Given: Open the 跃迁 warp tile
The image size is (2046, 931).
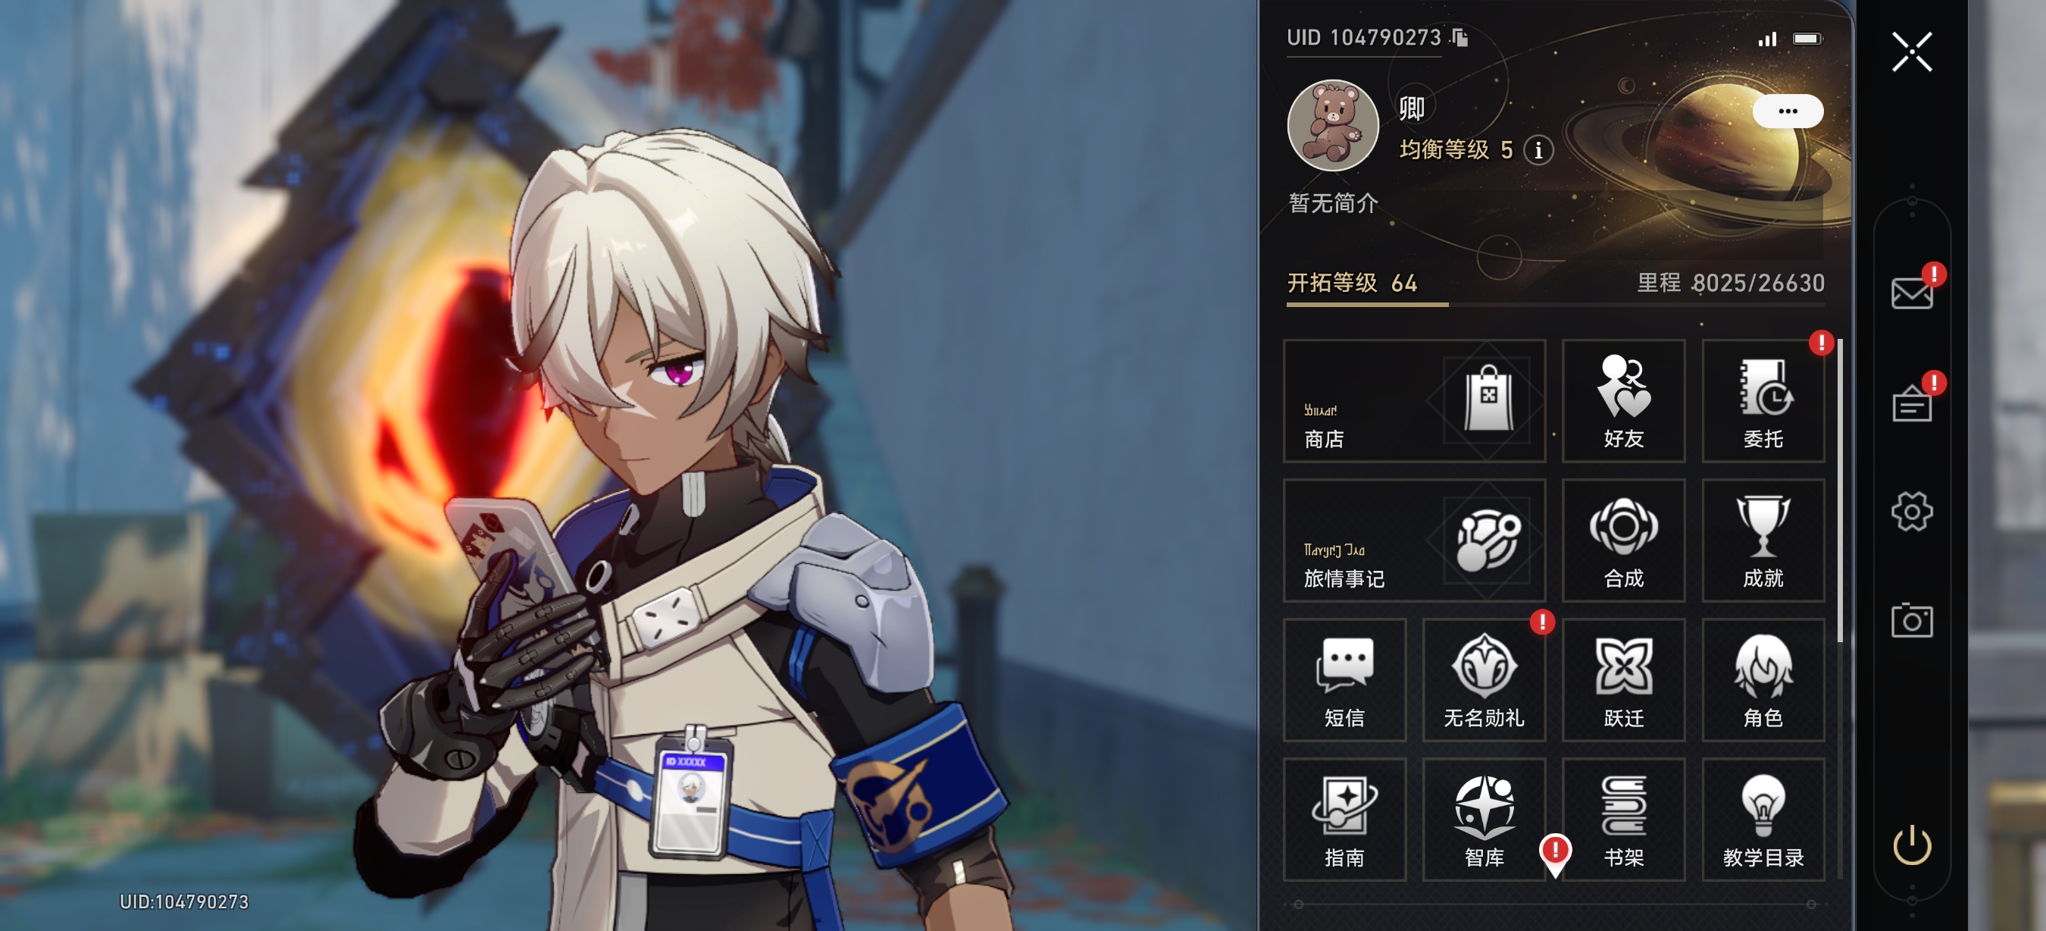Looking at the screenshot, I should [x=1623, y=680].
